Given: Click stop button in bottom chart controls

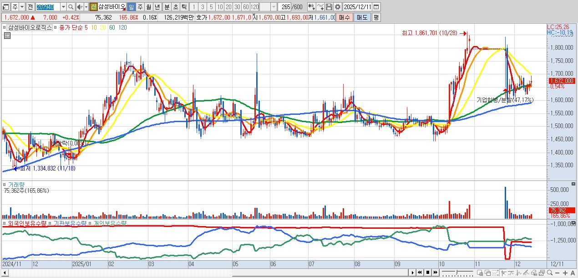Looking at the screenshot, I should coord(428,273).
